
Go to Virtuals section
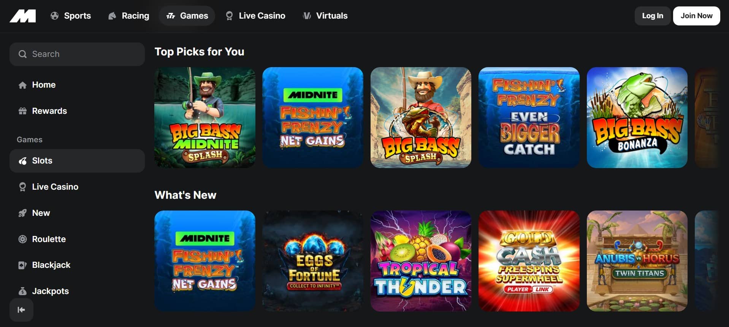(325, 16)
